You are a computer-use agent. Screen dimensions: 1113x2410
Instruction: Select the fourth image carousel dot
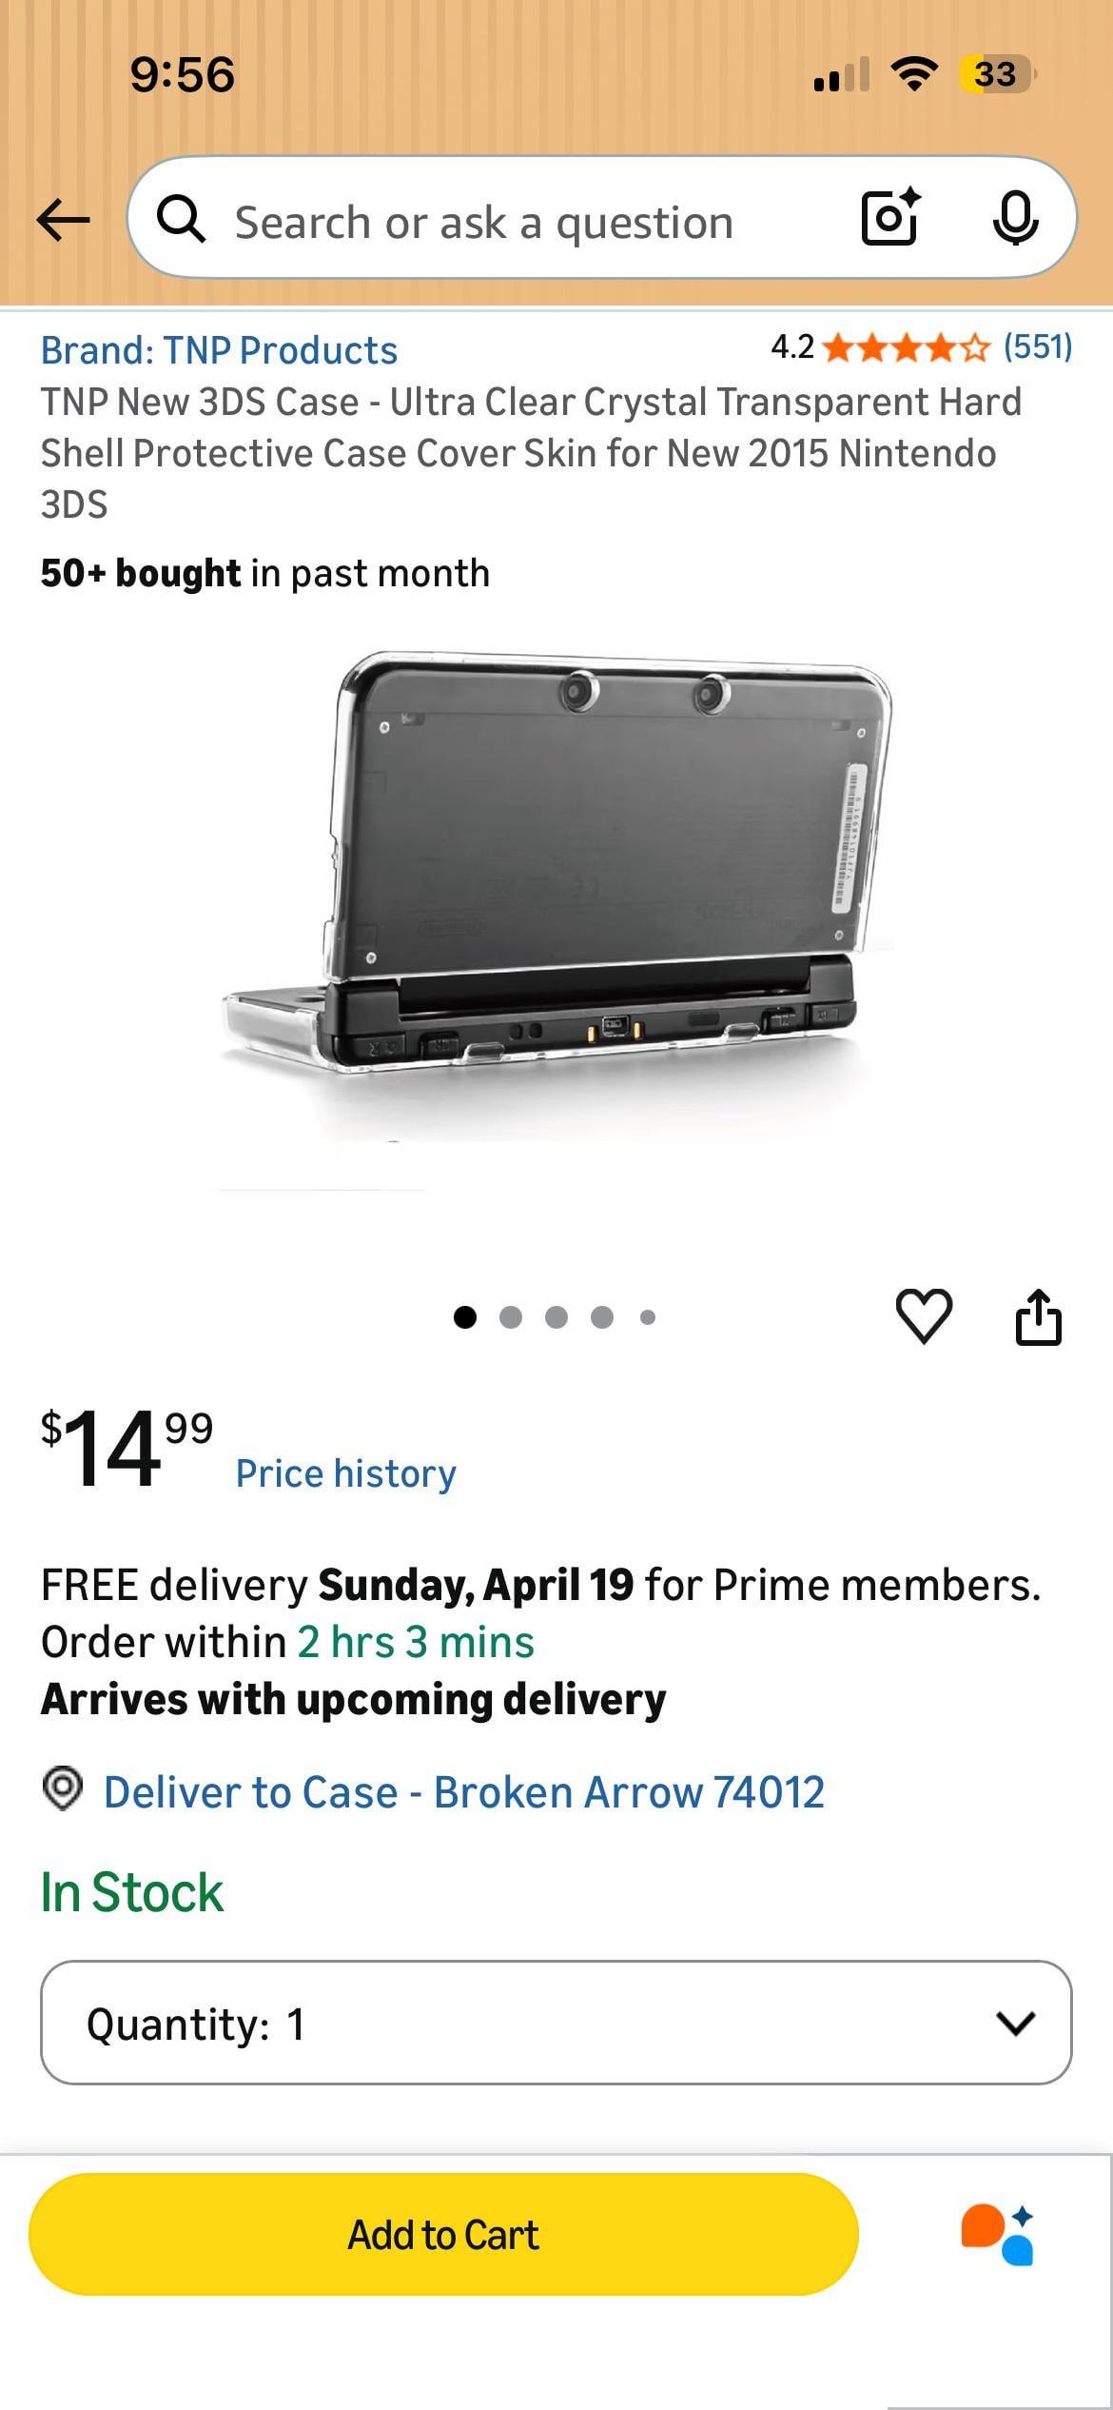[x=602, y=1317]
